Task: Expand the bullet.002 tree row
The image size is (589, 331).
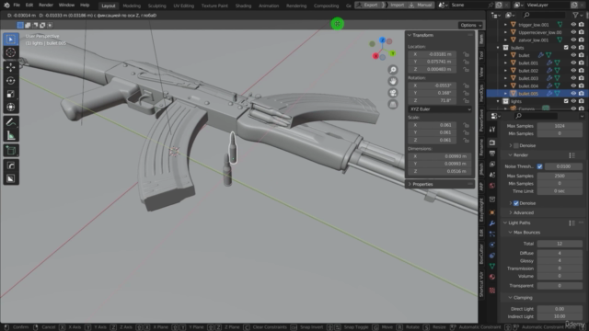Action: 505,71
